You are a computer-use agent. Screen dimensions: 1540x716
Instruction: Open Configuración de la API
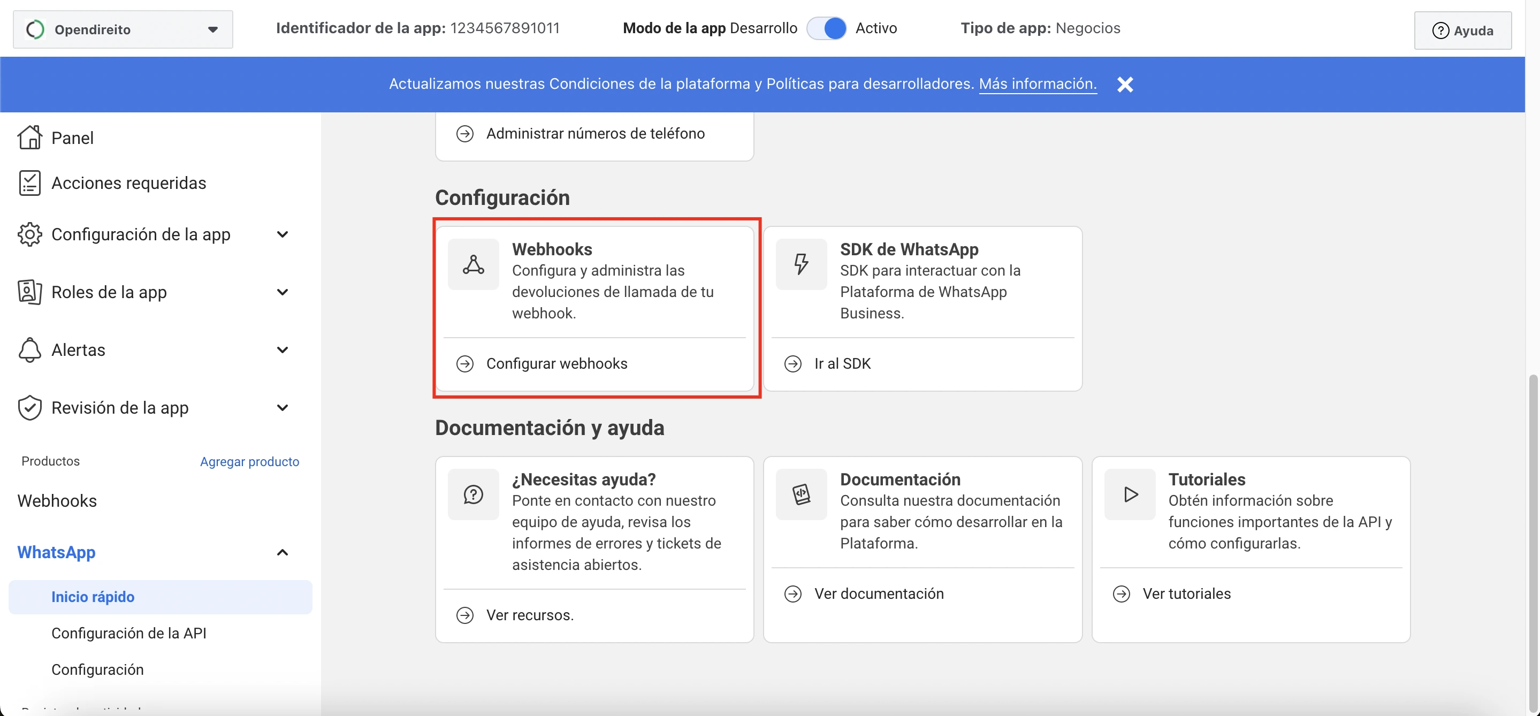tap(129, 633)
